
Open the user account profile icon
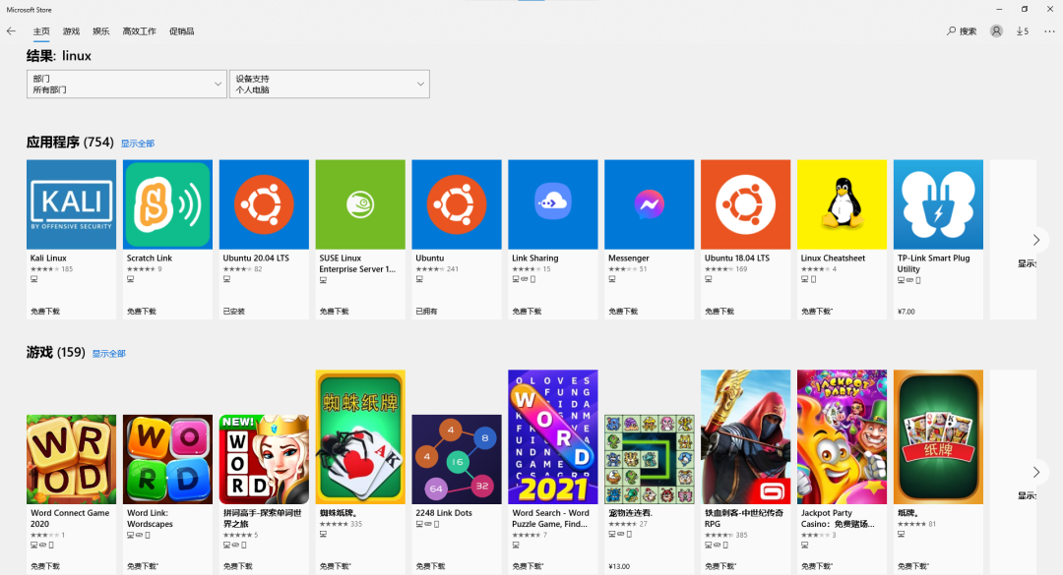996,31
